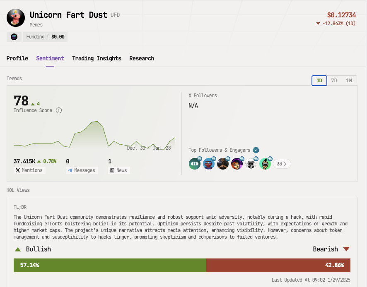Image resolution: width=367 pixels, height=287 pixels.
Task: Click the Top Followers & Engagers label
Action: (219, 150)
